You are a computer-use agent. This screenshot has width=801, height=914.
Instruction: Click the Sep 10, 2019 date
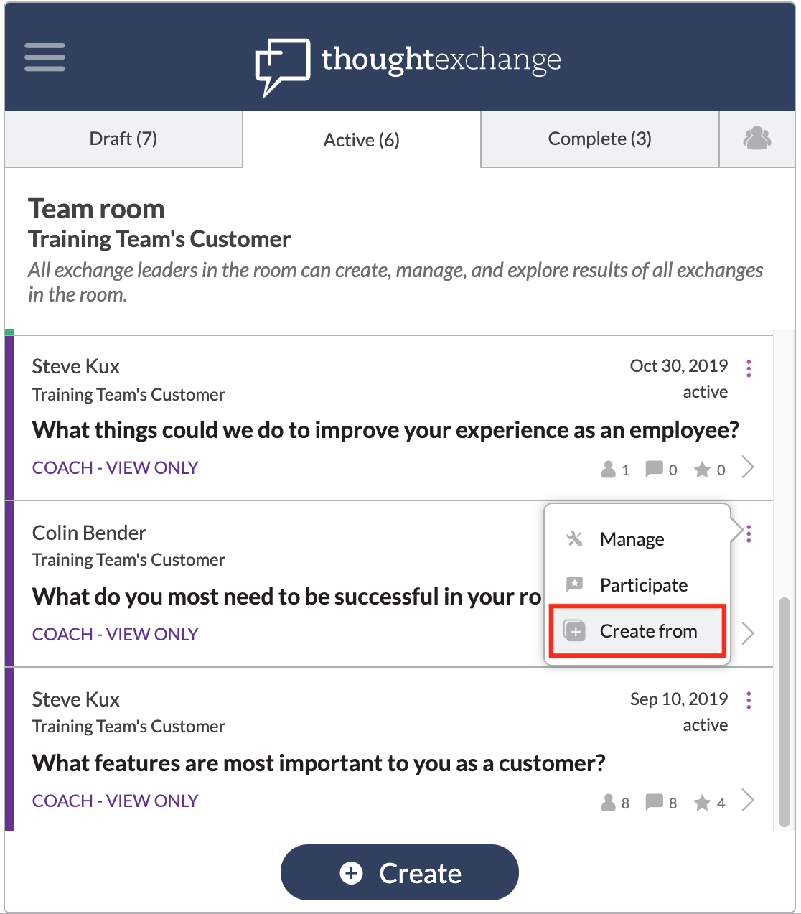[679, 699]
